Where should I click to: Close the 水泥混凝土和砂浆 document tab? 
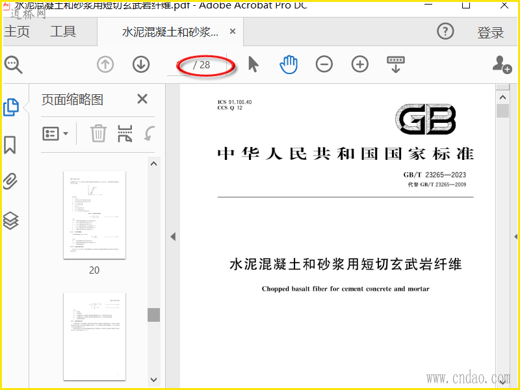pos(233,31)
